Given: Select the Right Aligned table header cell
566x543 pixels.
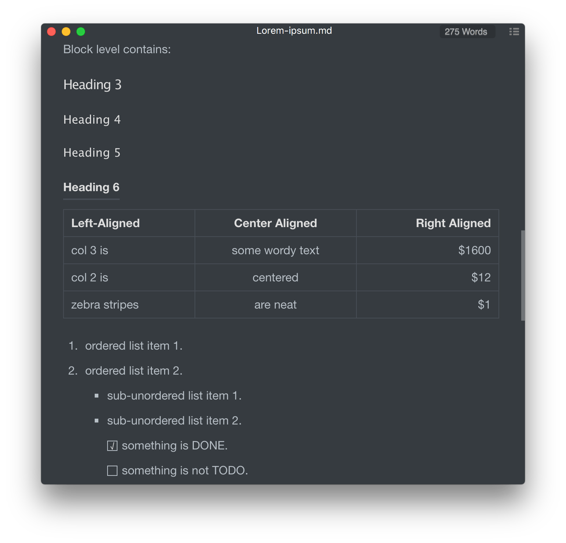Looking at the screenshot, I should [428, 223].
